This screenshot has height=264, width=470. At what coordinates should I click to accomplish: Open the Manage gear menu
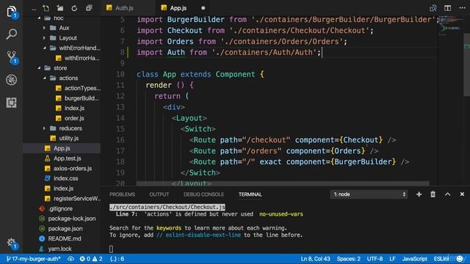(x=12, y=243)
